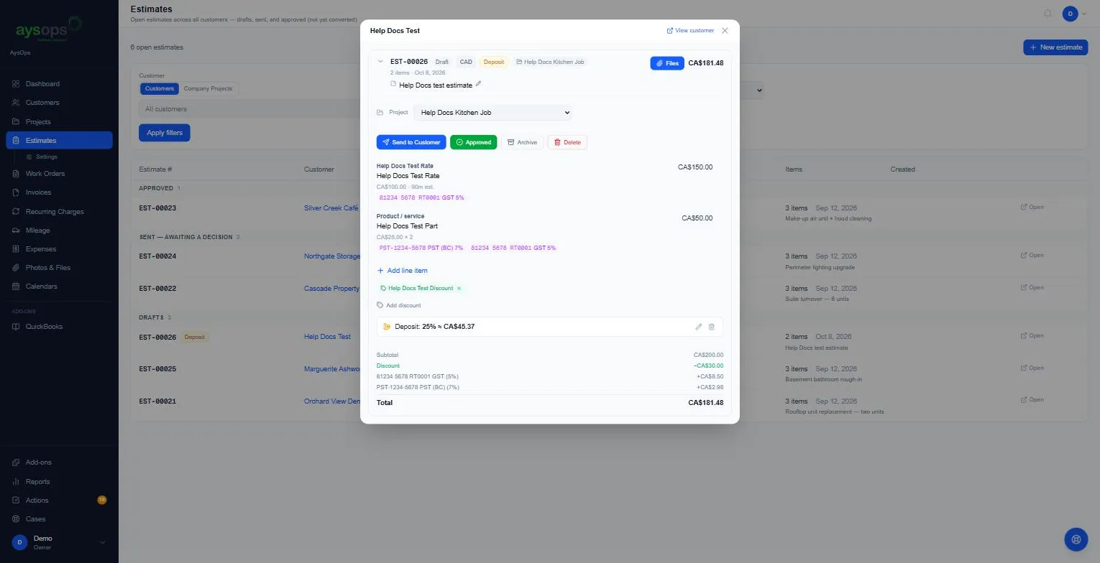
Task: Open the Project dropdown Help Docs Kitchen Job
Action: [x=492, y=113]
